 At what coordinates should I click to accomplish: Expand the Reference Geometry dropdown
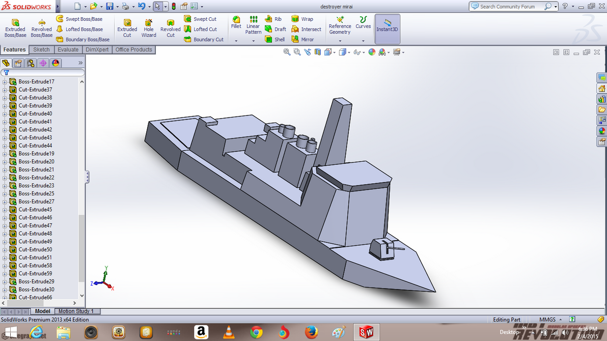point(340,41)
